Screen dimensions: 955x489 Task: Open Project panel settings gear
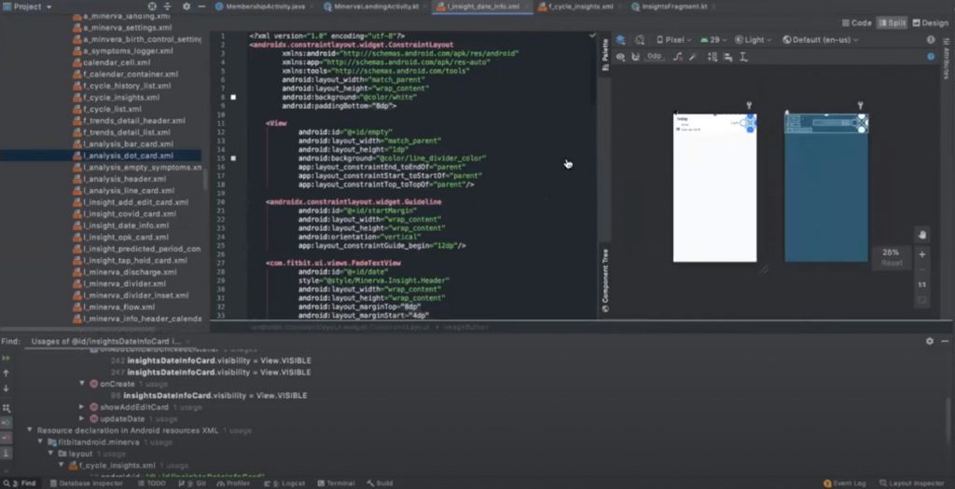point(186,7)
